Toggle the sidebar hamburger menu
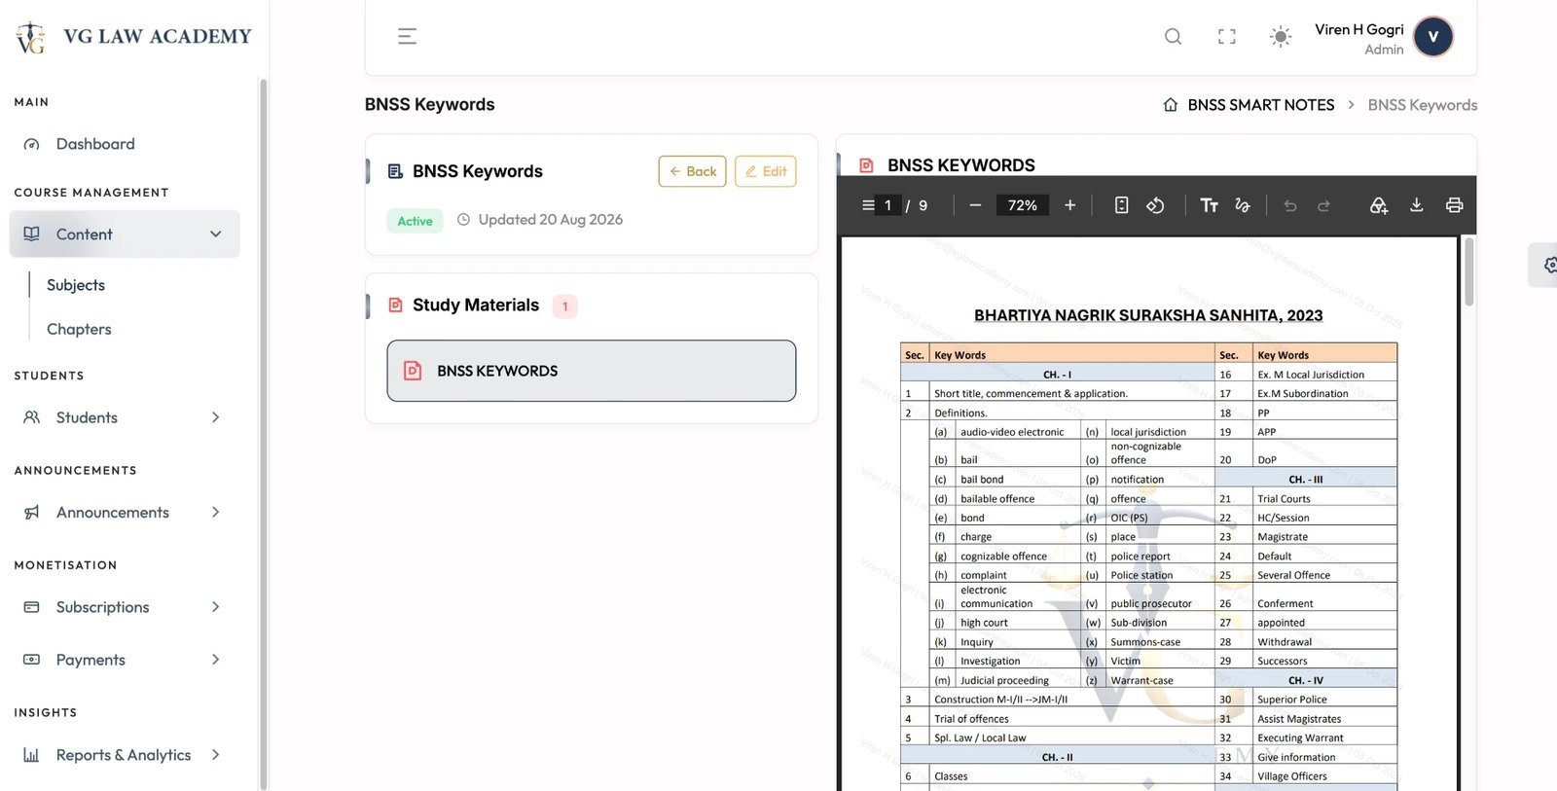 pos(407,37)
